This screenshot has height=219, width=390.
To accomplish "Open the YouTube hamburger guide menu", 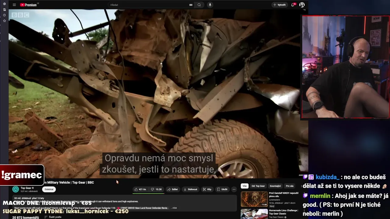I will tap(14, 5).
